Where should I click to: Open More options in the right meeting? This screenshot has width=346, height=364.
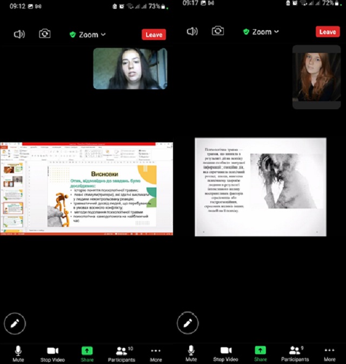(329, 354)
